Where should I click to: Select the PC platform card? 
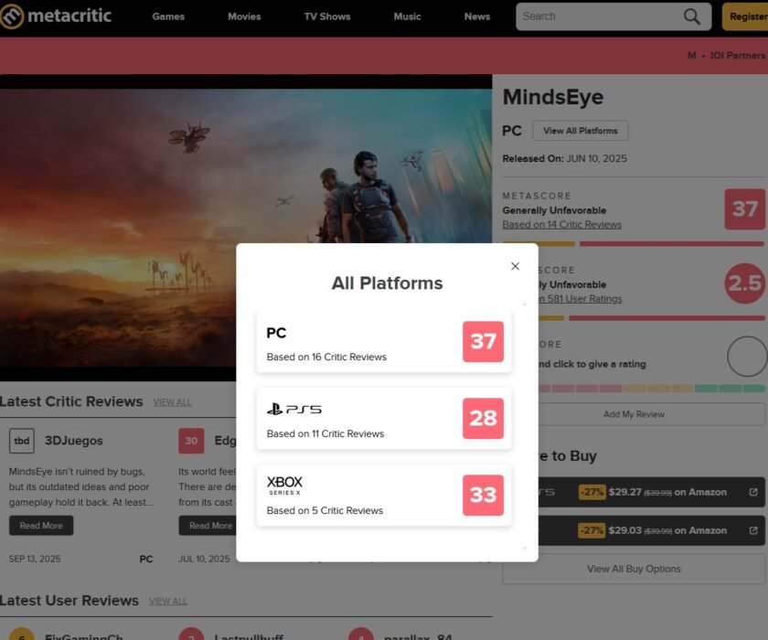tap(357, 341)
